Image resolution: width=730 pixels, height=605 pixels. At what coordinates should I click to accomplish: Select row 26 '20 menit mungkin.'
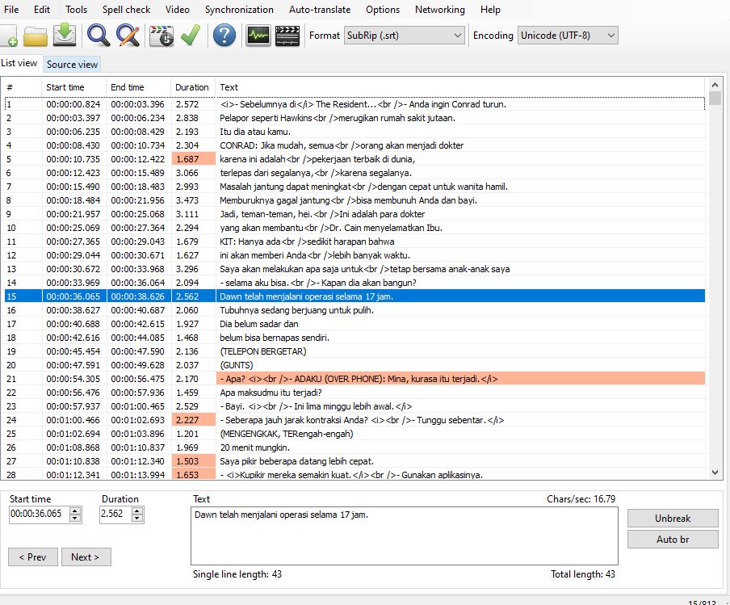pos(355,447)
